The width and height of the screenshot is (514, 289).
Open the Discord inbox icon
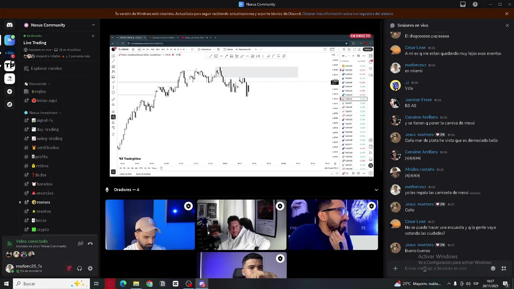463,4
